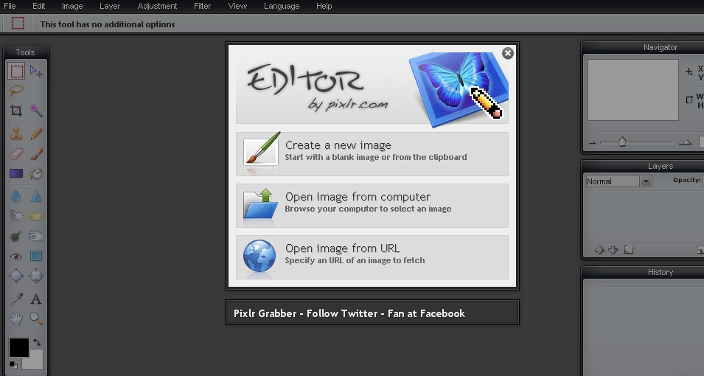Swap foreground and background colors

[x=37, y=342]
